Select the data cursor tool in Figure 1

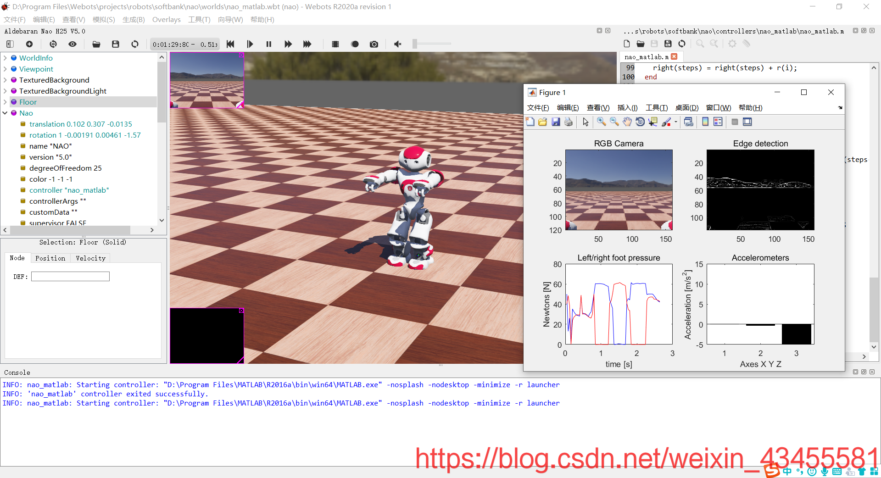652,122
